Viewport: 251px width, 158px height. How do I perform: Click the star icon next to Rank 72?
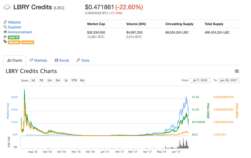(x=5, y=37)
